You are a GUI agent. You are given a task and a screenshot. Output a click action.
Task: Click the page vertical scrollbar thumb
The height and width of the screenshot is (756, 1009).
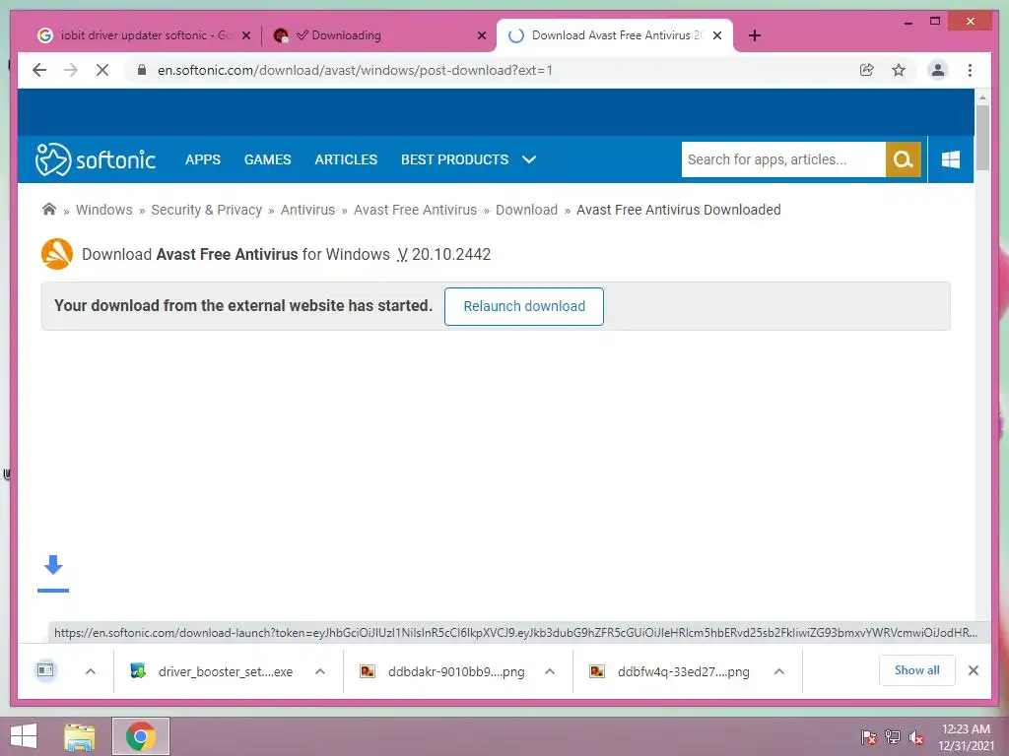pos(982,138)
